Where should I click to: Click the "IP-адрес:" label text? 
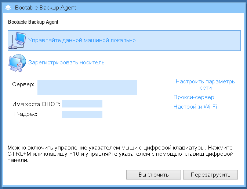click(25, 114)
